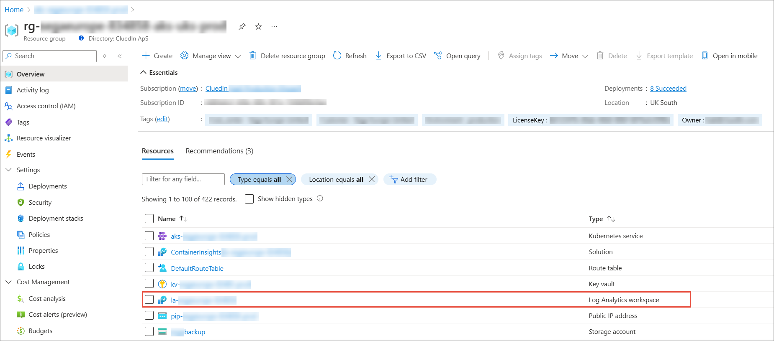Focus the sidebar Search field

coord(50,56)
